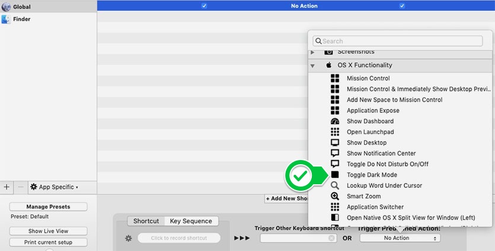Expand the Screenshots category
This screenshot has height=251, width=495.
point(312,53)
